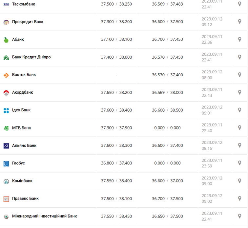The image size is (248, 228).
Task: Click the Прокредит Банк logo icon
Action: tap(6, 22)
